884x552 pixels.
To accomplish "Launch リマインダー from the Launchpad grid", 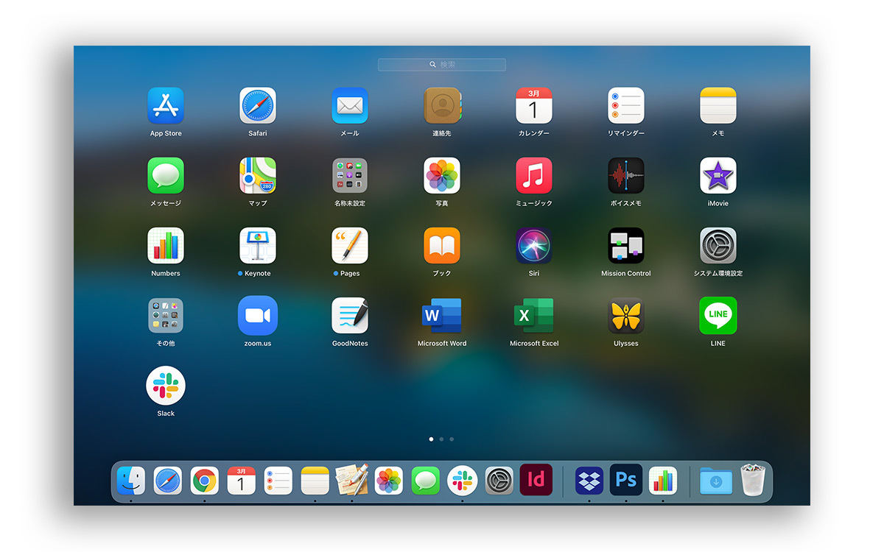I will point(626,106).
